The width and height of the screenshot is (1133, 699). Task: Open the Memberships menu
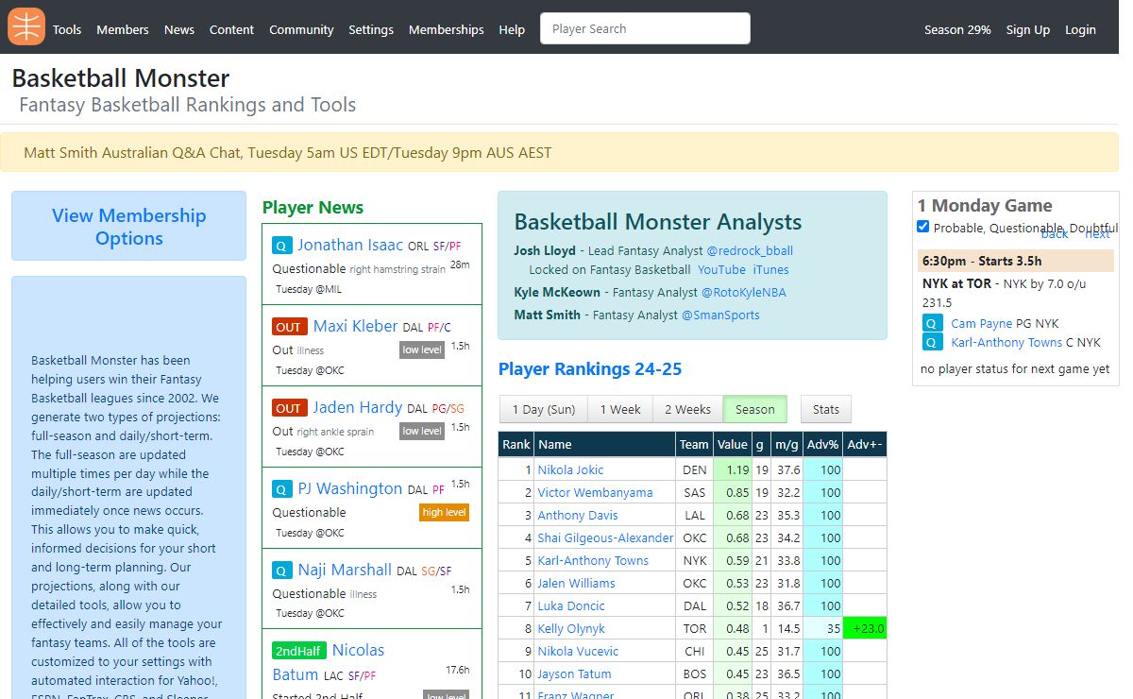(447, 29)
